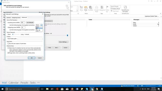Open Skype from the taskbar

pyautogui.click(x=87, y=89)
